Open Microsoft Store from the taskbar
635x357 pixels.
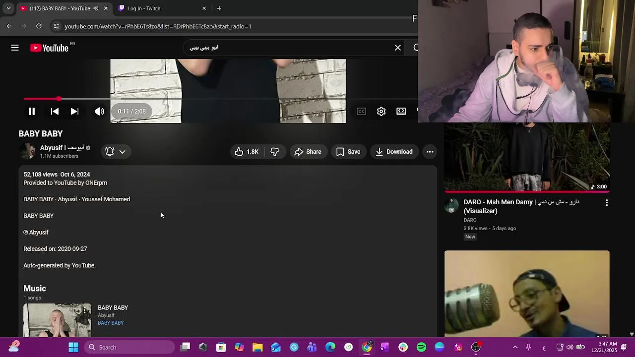tap(221, 347)
